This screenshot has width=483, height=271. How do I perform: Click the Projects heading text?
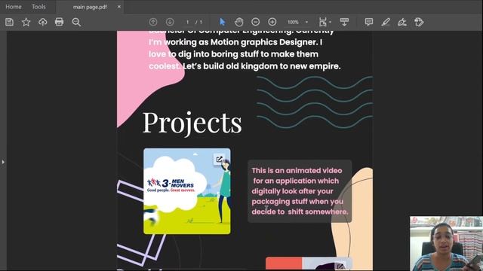pos(192,123)
